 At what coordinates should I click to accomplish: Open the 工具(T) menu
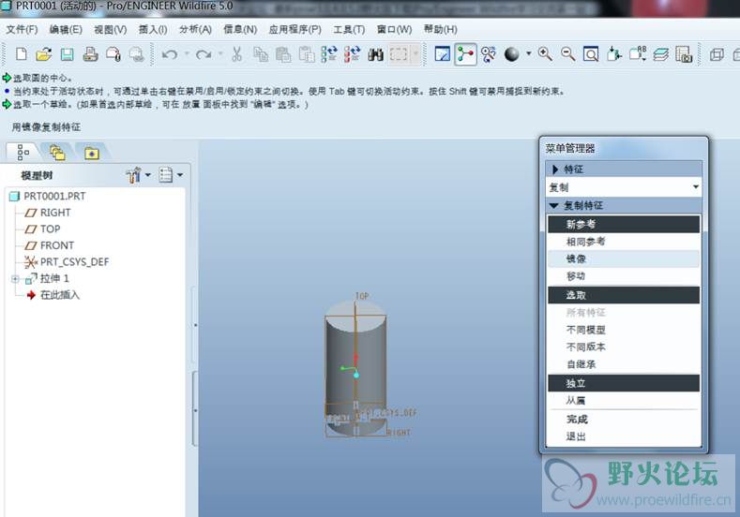349,30
